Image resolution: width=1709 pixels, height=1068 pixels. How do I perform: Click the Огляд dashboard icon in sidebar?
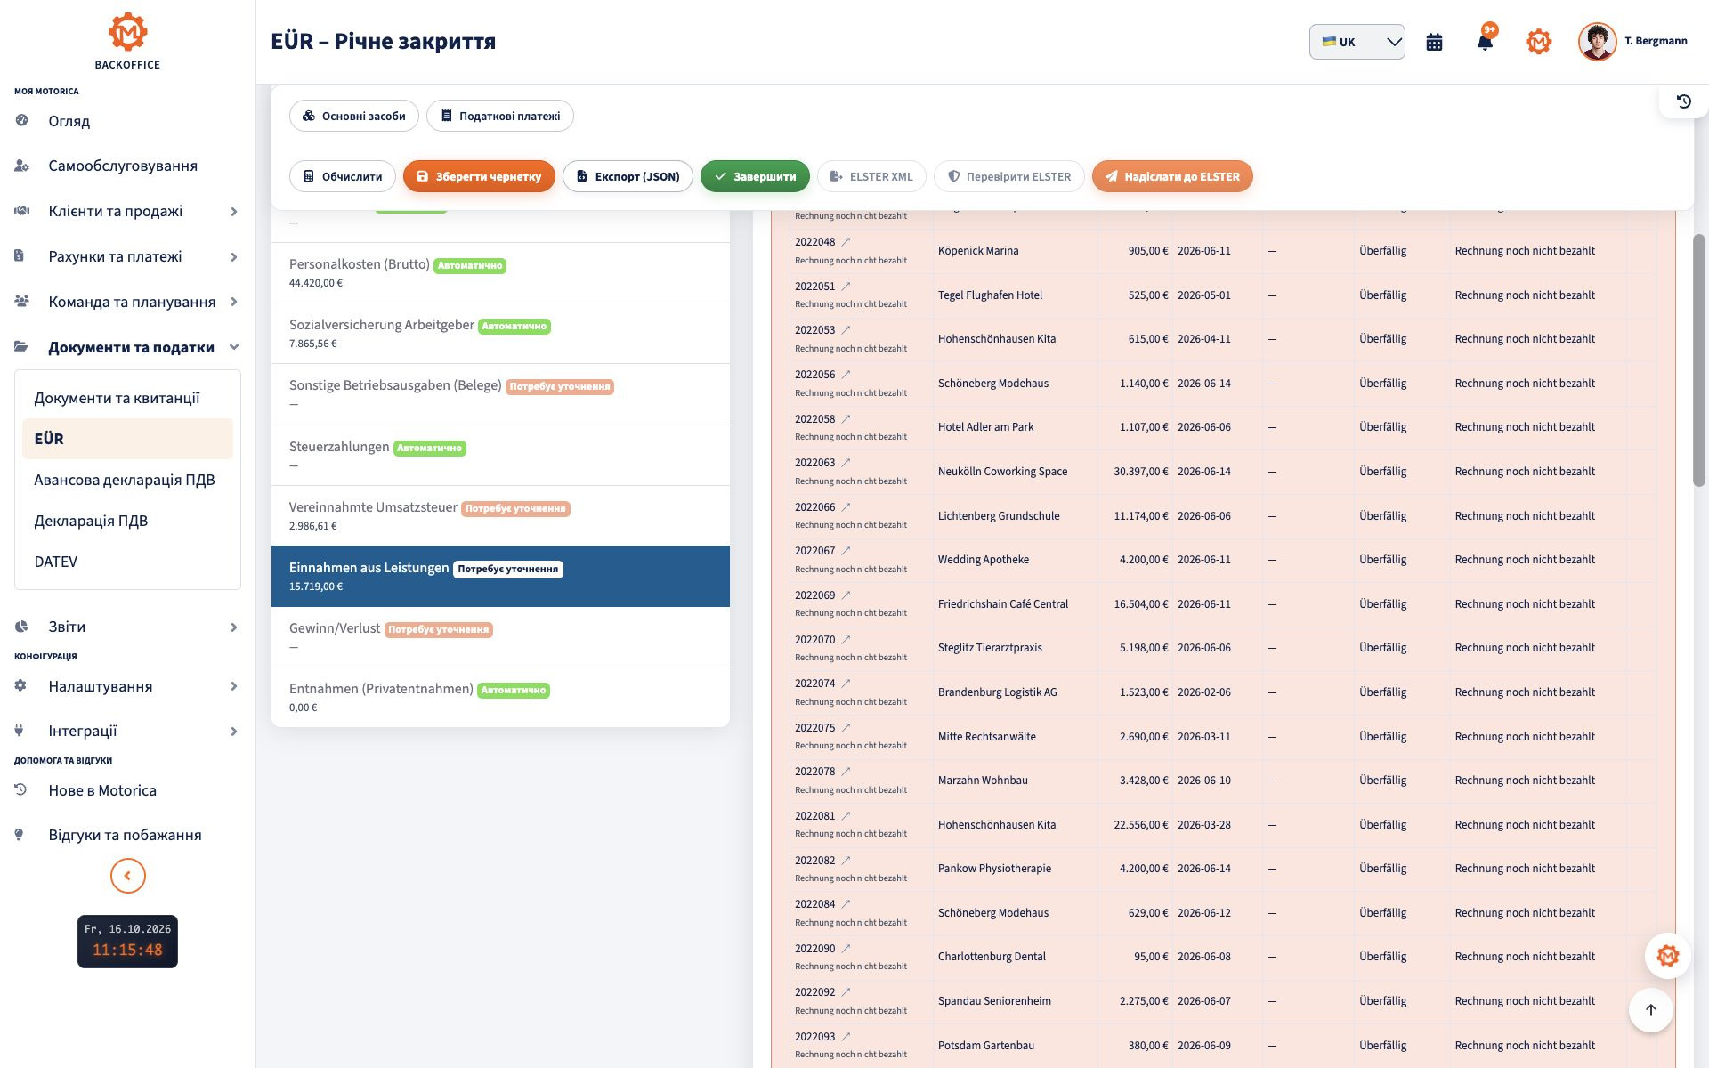click(x=21, y=120)
